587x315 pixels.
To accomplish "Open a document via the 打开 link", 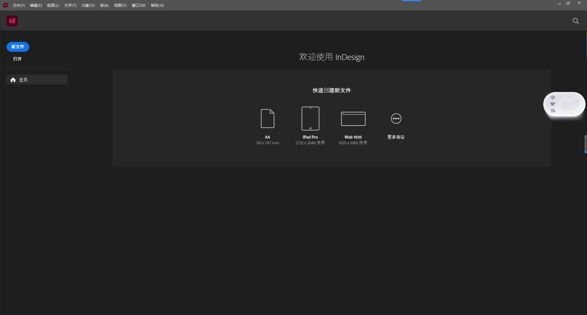I will pos(17,59).
